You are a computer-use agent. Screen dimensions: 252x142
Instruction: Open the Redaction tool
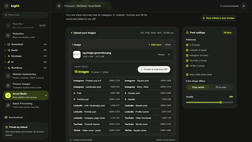[26, 35]
